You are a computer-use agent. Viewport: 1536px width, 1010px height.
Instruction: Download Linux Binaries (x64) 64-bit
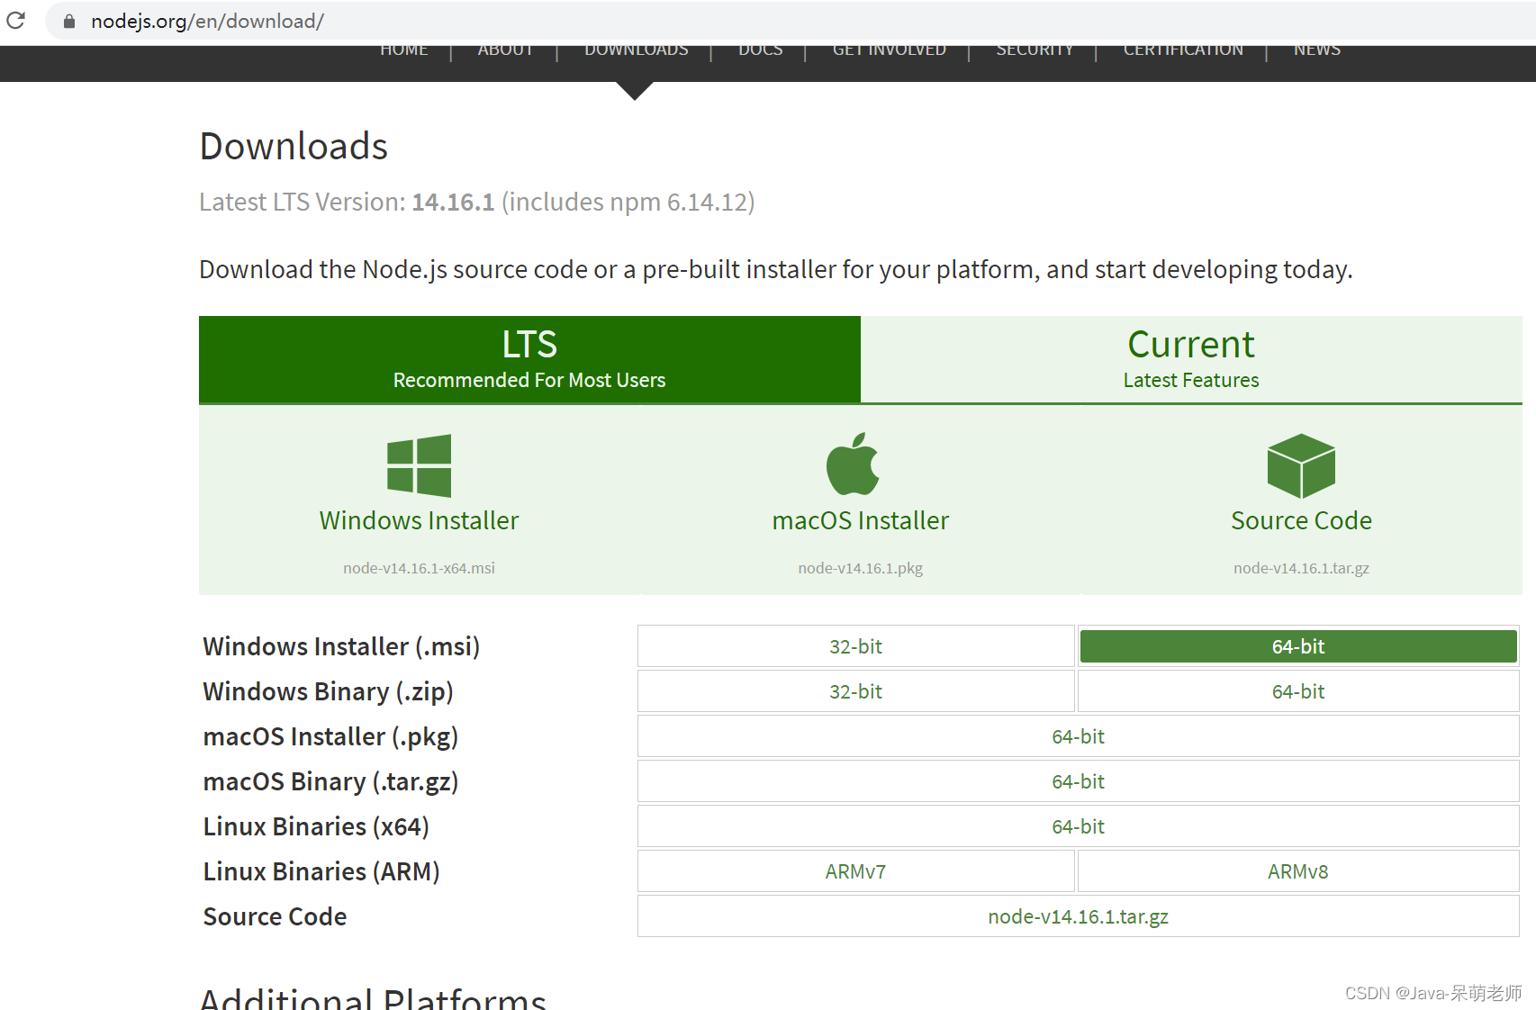1079,826
